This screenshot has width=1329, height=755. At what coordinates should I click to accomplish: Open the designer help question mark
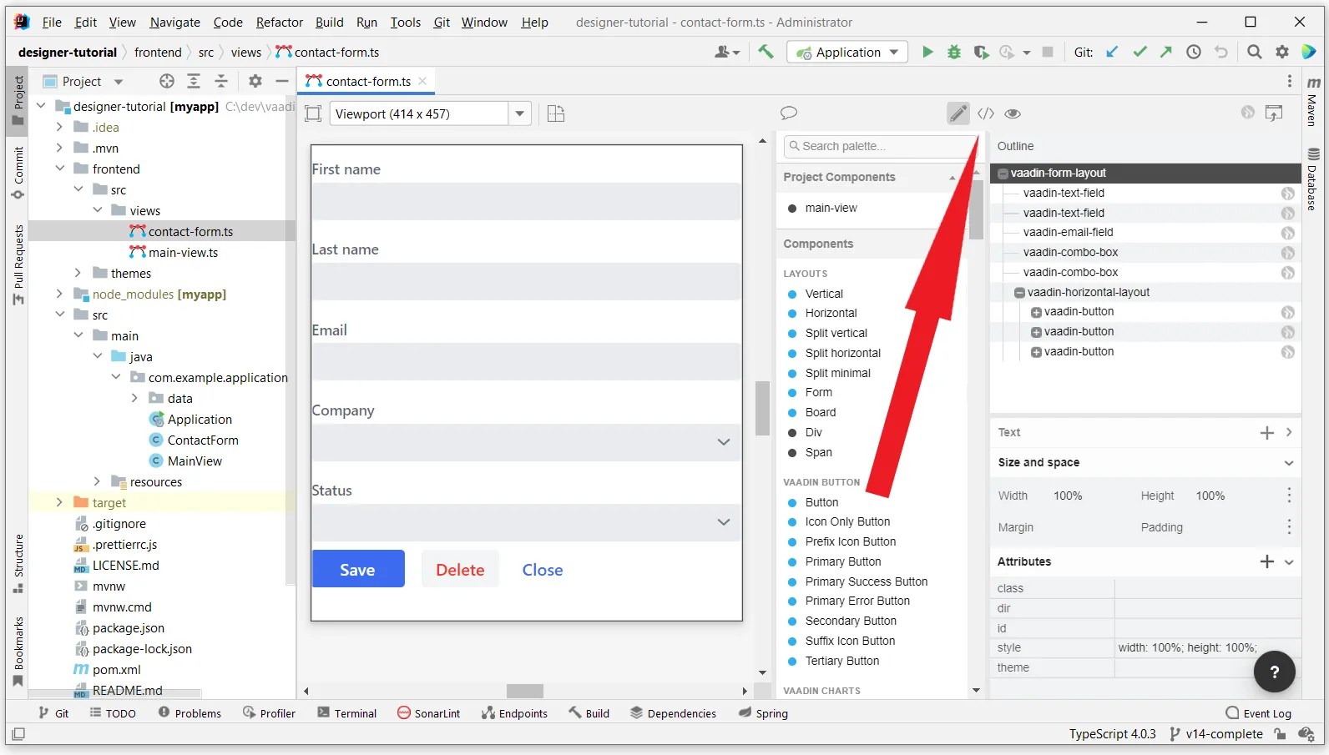point(1274,672)
